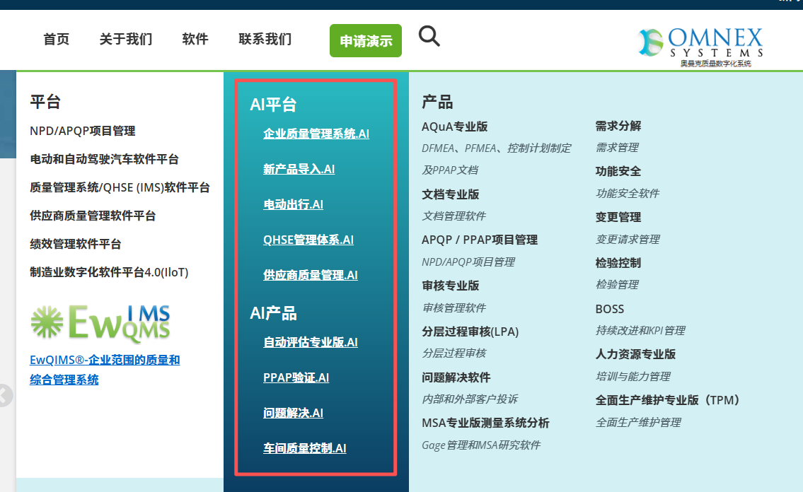
Task: Select 检验控制 product
Action: pos(618,263)
